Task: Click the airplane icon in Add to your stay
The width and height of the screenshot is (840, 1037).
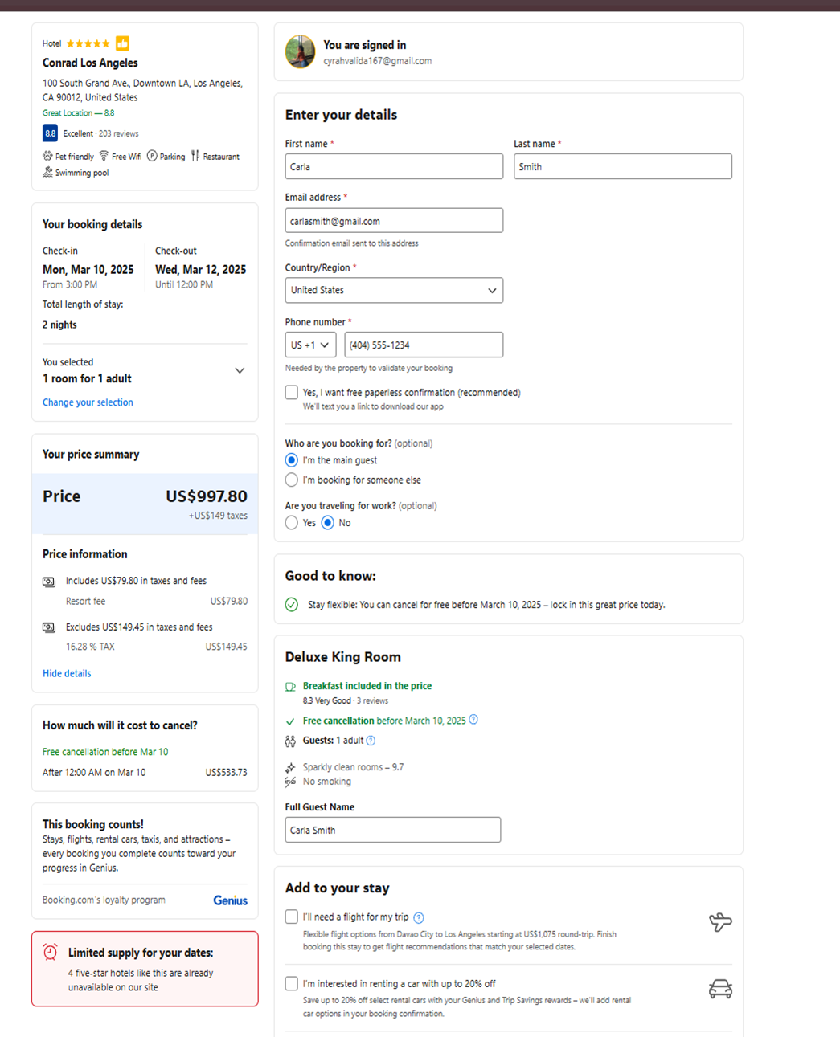Action: click(x=720, y=922)
